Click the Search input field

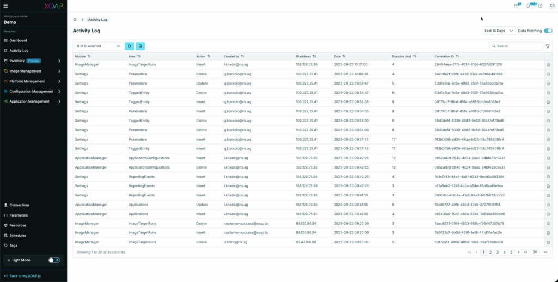(518, 46)
